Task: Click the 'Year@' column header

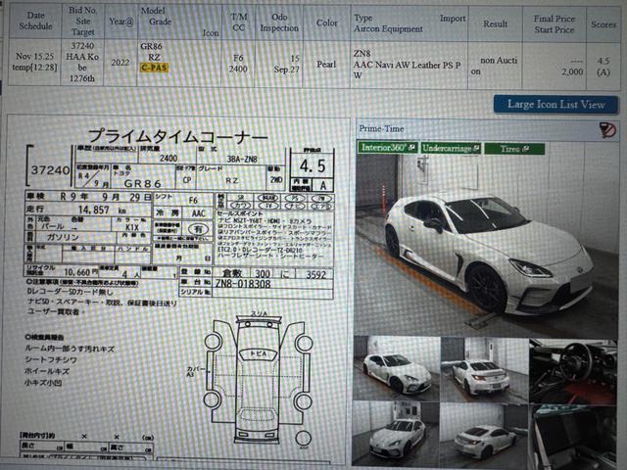Action: (121, 22)
